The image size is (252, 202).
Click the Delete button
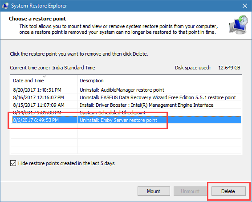point(228,191)
